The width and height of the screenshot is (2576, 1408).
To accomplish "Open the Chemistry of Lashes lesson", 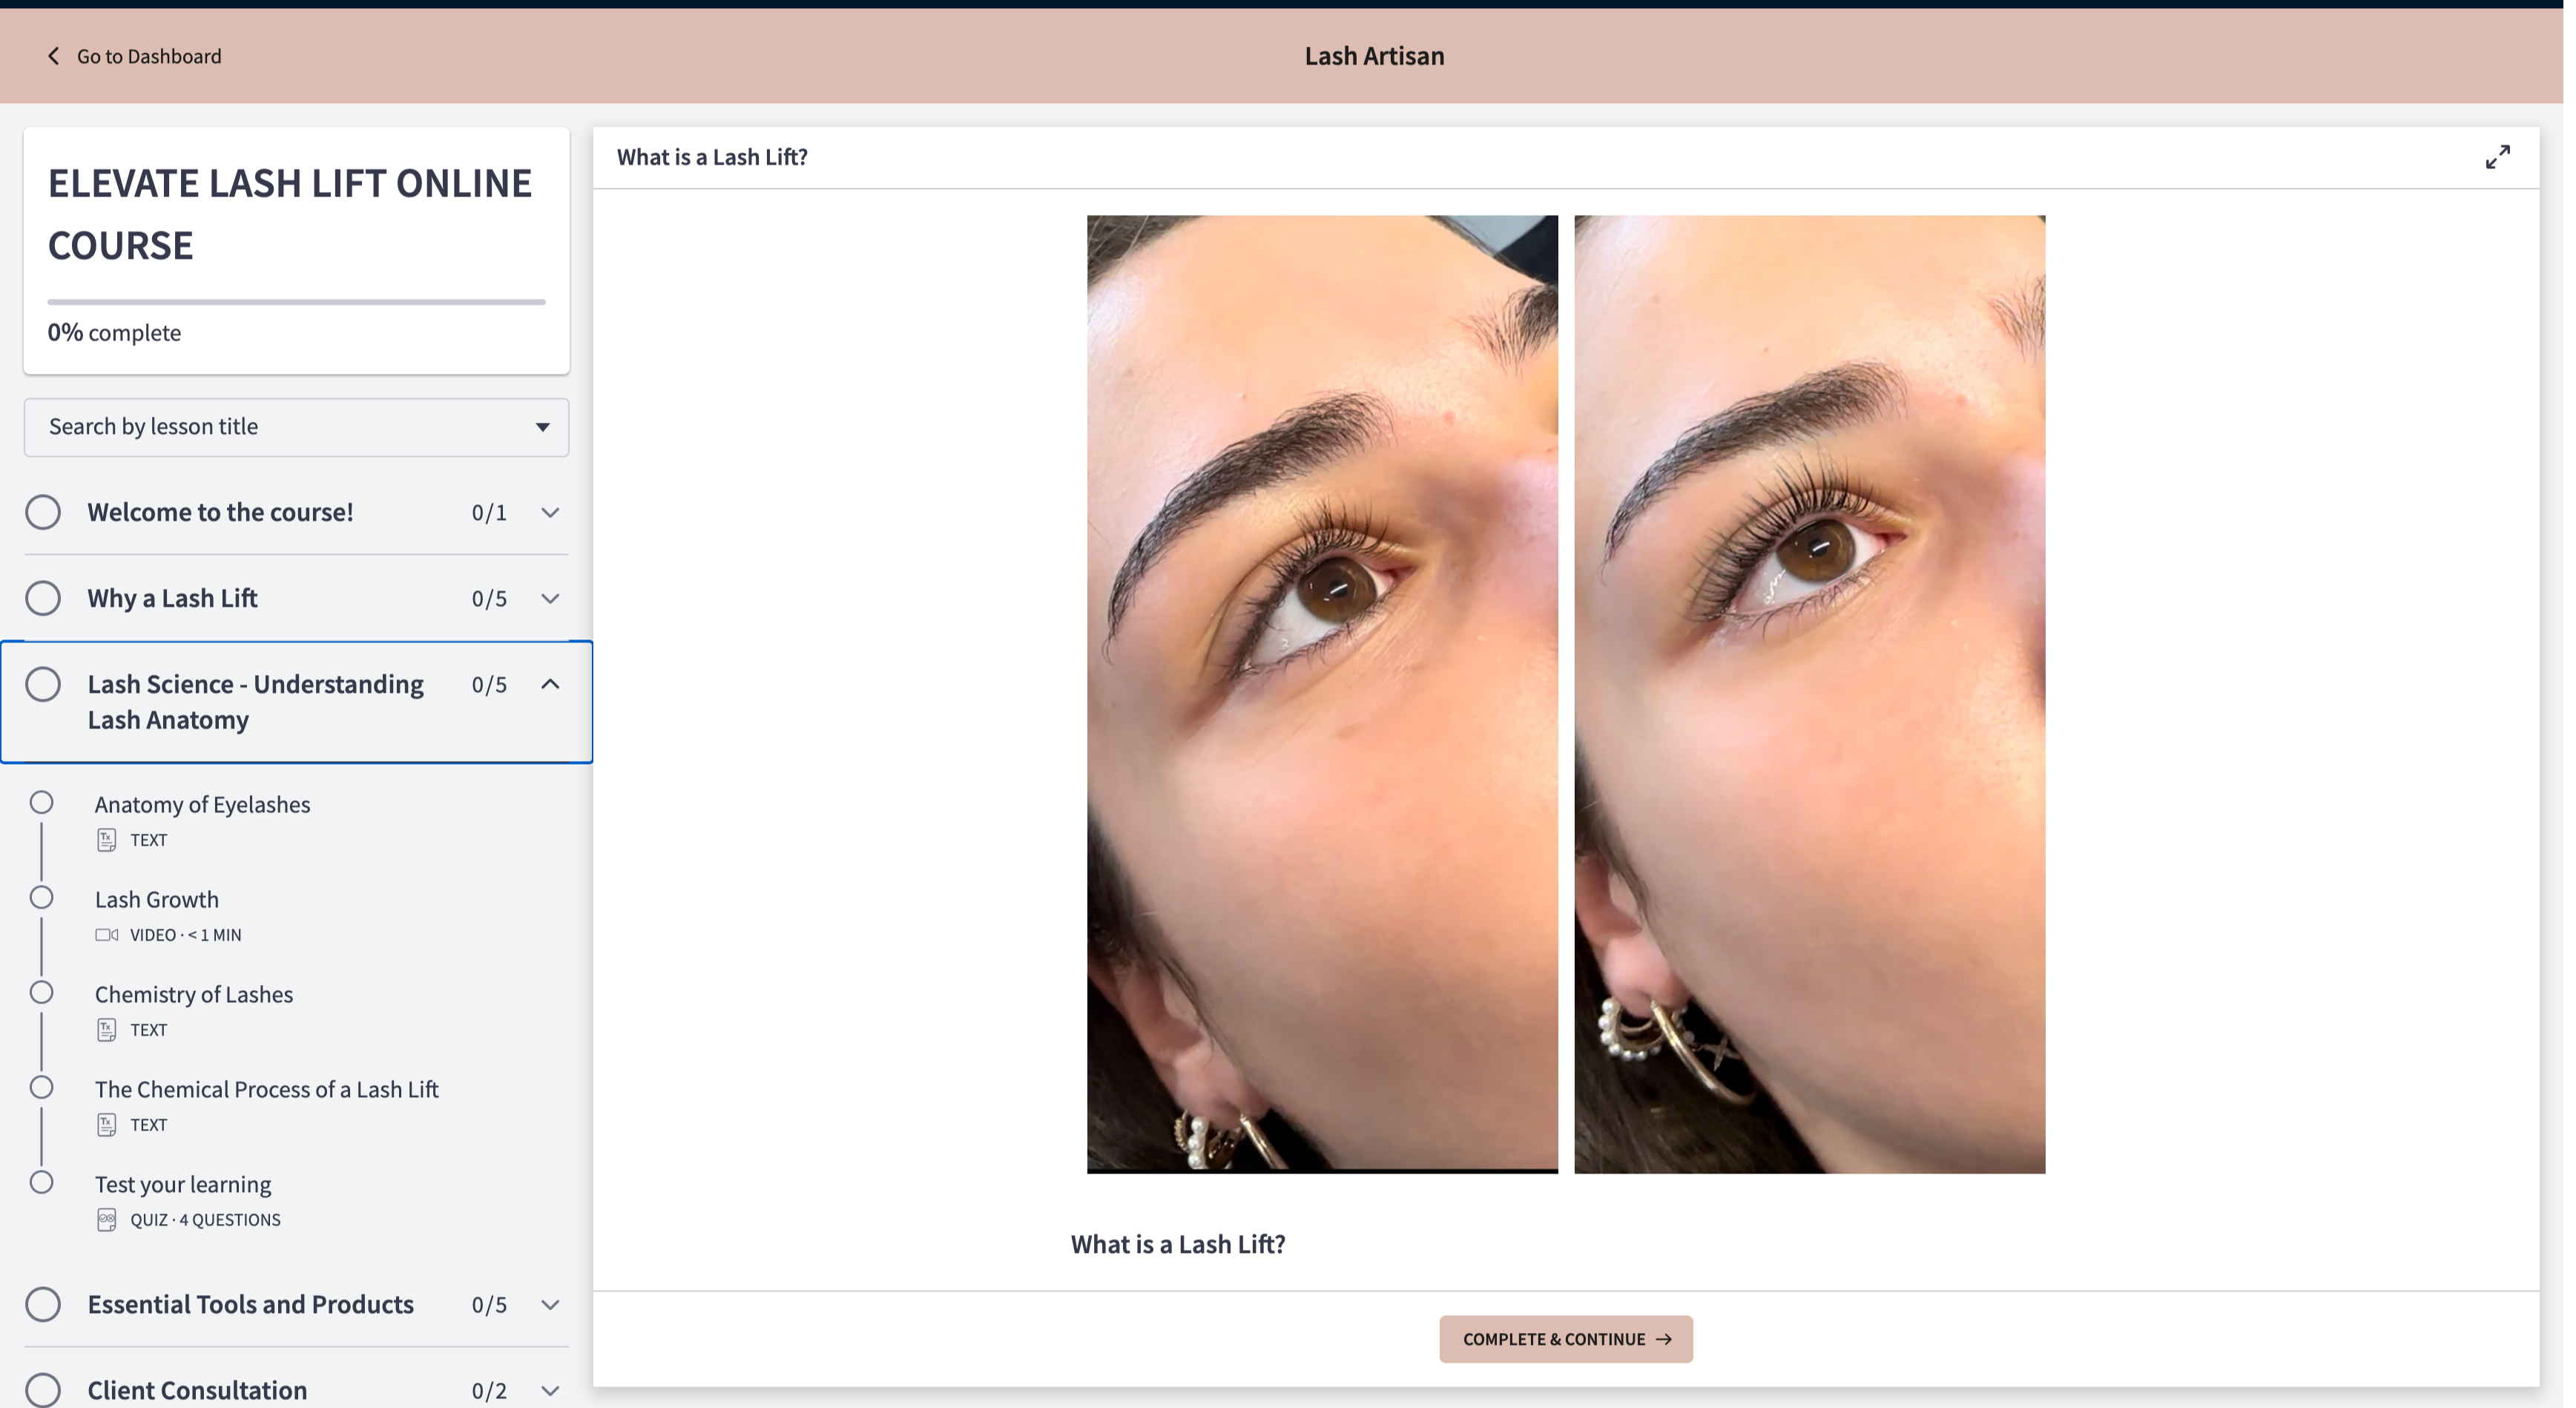I will coord(194,995).
